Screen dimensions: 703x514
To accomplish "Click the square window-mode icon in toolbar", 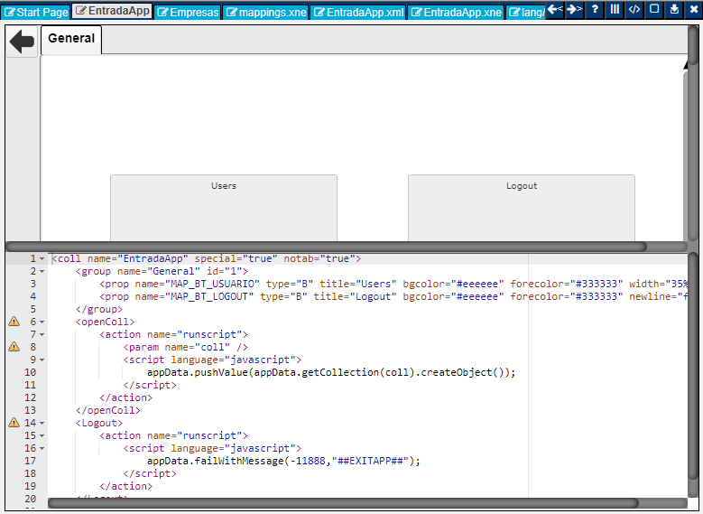I will click(654, 9).
